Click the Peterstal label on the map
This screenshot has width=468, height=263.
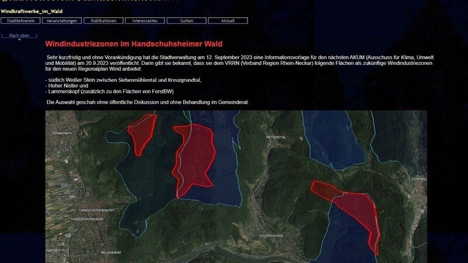pyautogui.click(x=276, y=137)
